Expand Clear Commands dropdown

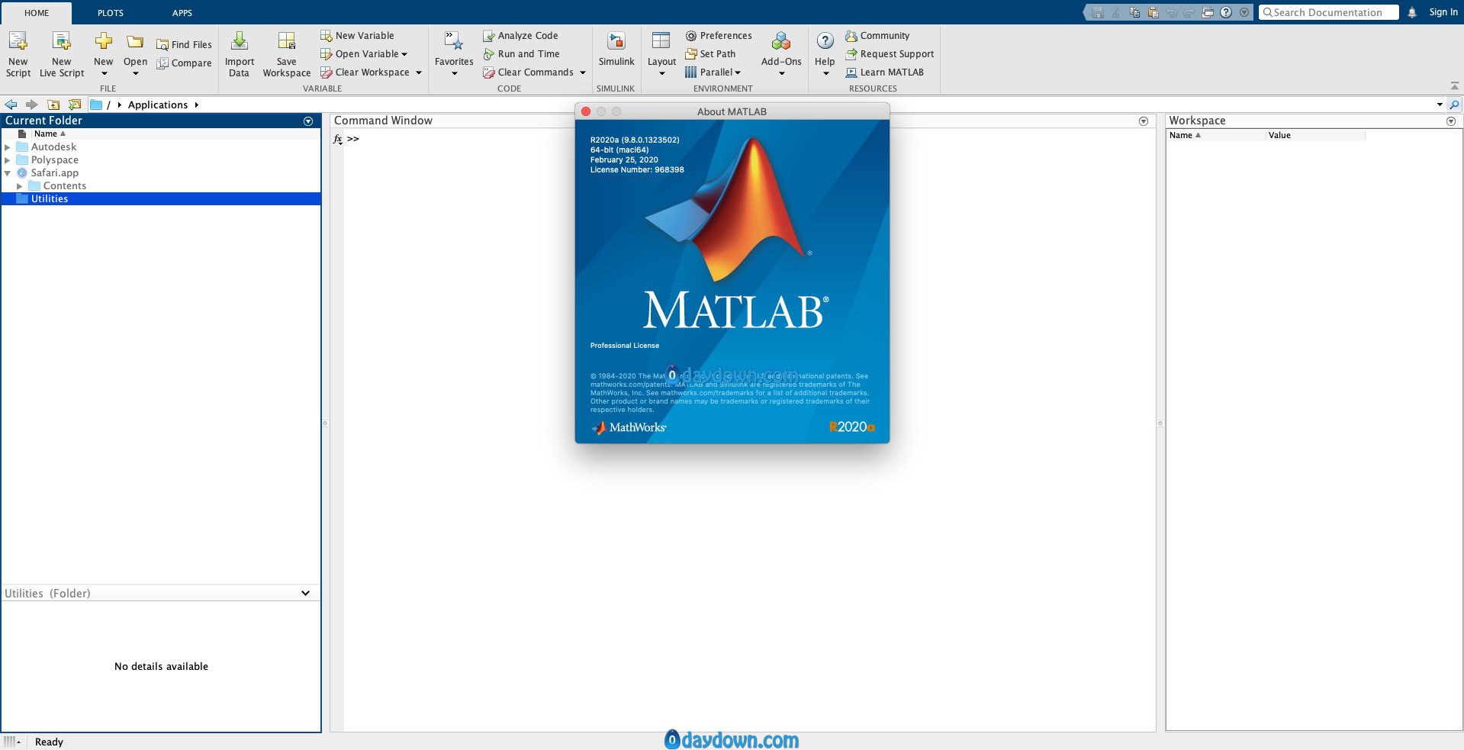pyautogui.click(x=583, y=72)
